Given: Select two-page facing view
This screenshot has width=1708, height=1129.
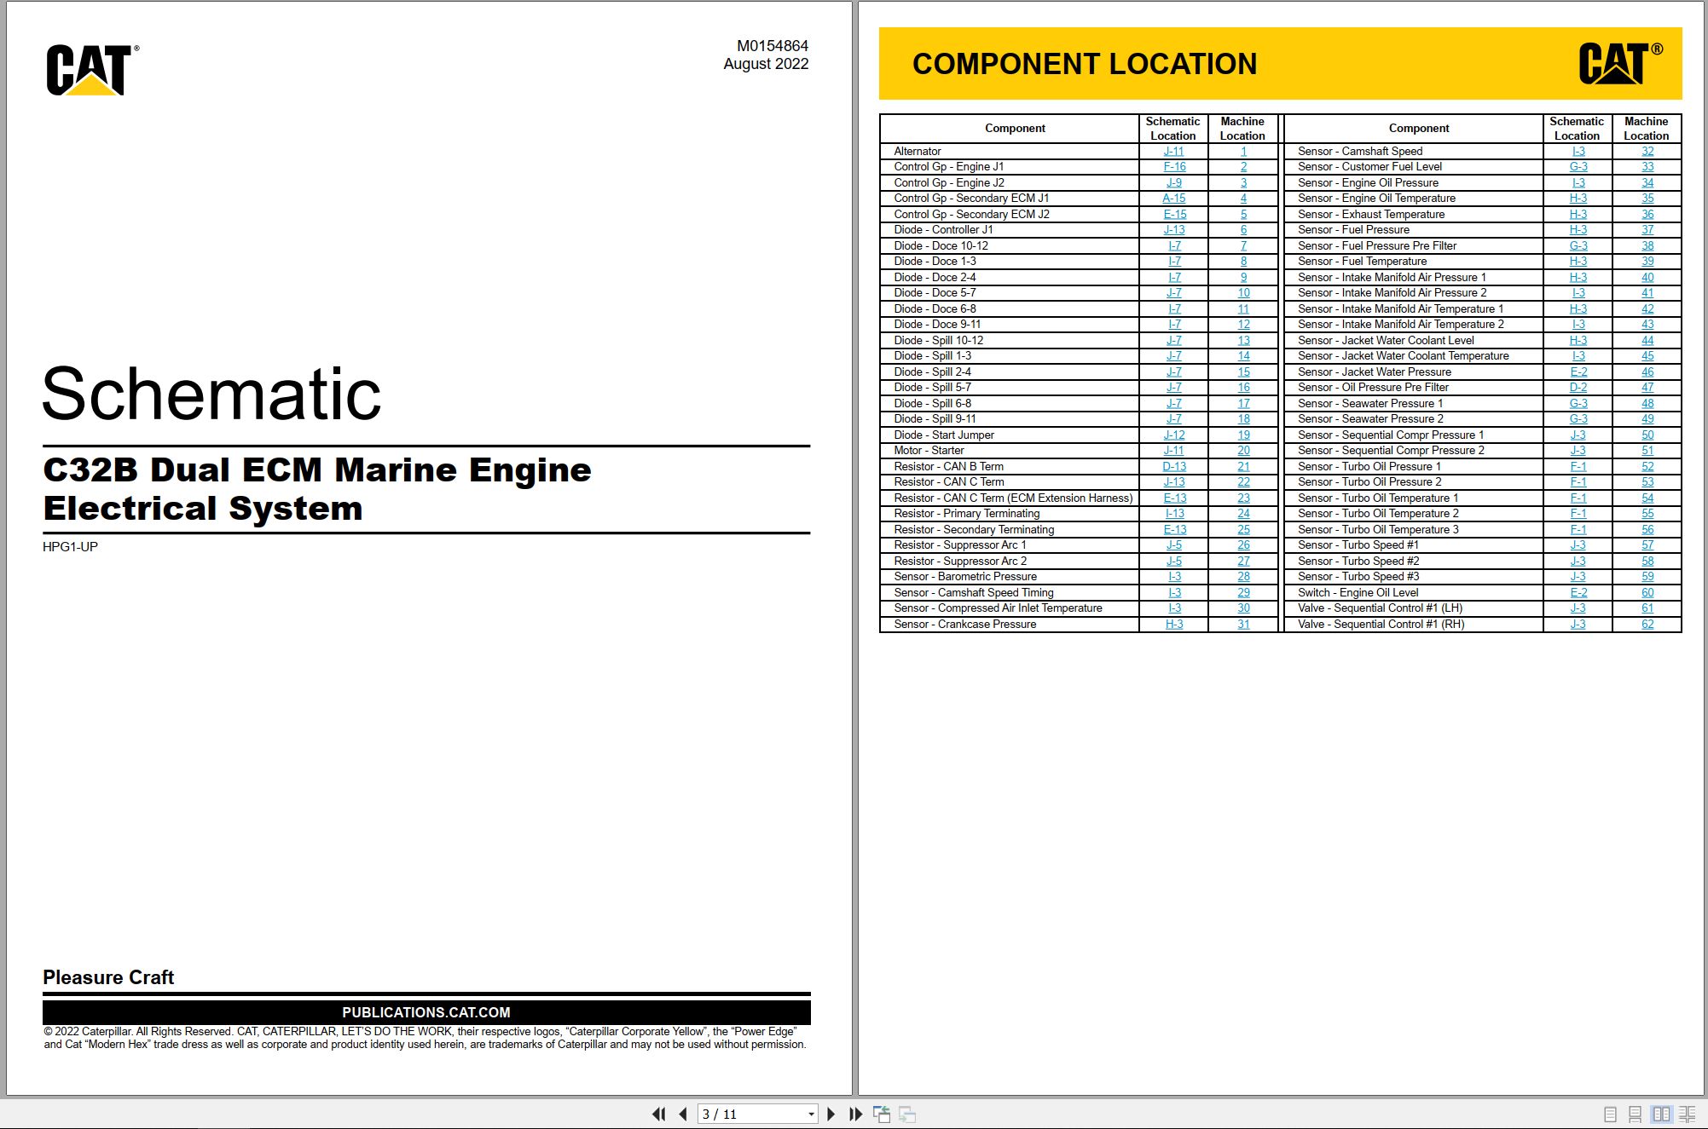Looking at the screenshot, I should (1661, 1114).
